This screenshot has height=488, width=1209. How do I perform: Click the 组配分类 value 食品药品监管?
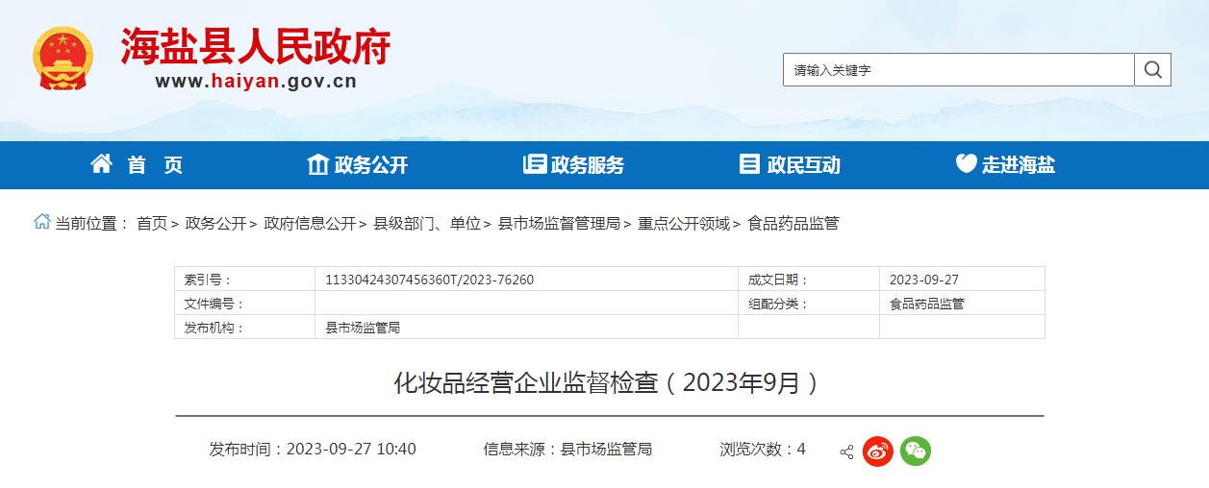[927, 304]
